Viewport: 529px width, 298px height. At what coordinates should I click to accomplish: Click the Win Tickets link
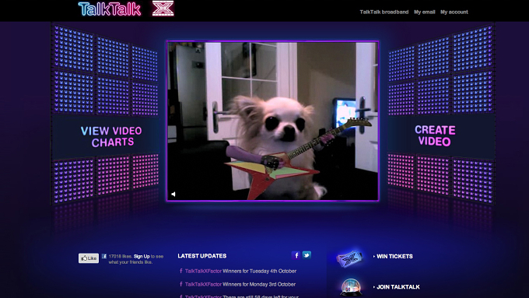[x=394, y=257]
